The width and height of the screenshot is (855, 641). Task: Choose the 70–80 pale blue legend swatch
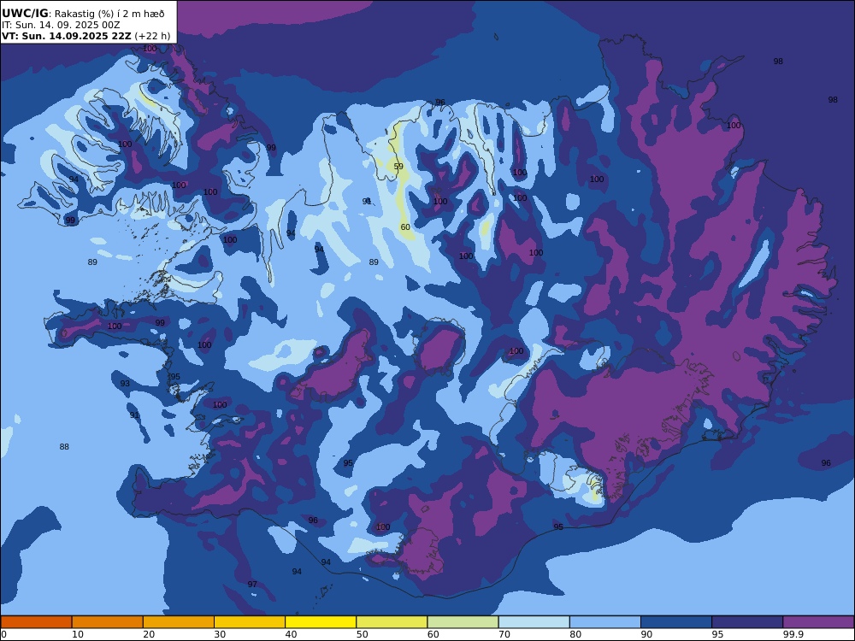click(534, 622)
